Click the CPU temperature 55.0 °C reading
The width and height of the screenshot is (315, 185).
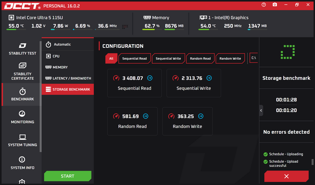[16, 26]
